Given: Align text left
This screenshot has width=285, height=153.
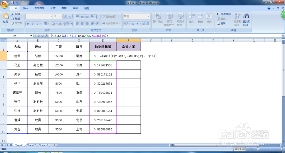Looking at the screenshot, I should [78, 23].
